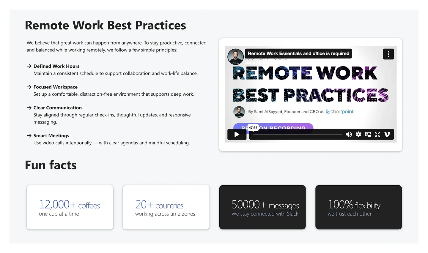Play the Remote Work video
The width and height of the screenshot is (428, 253).
(237, 134)
